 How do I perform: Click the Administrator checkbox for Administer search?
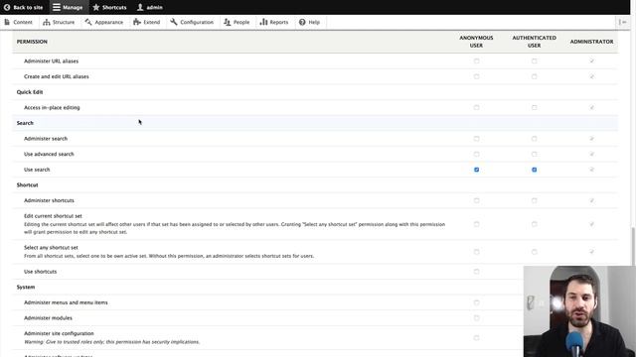[x=592, y=139]
